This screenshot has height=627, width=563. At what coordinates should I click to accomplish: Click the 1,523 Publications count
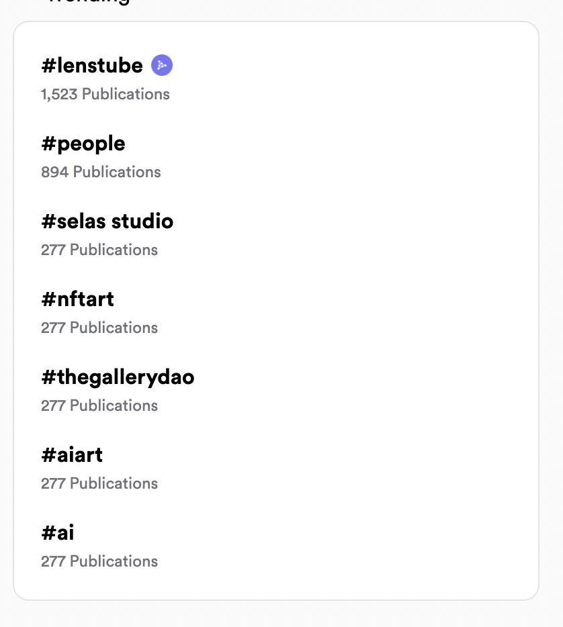tap(105, 95)
